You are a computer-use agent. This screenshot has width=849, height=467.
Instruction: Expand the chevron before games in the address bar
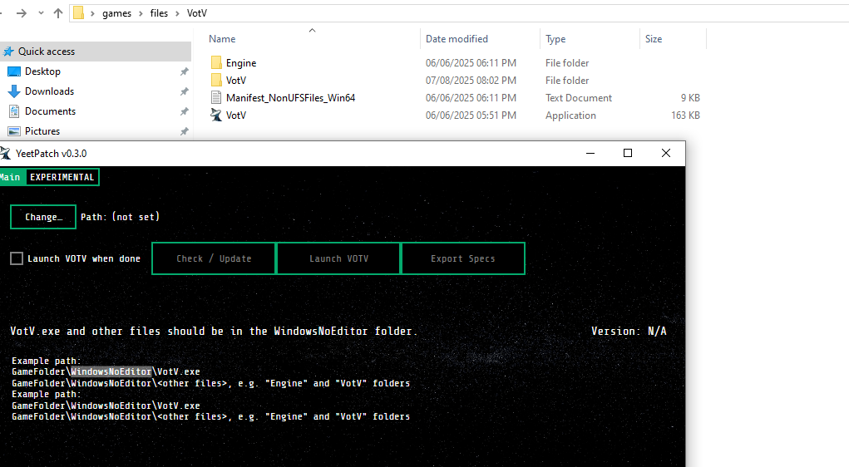92,13
